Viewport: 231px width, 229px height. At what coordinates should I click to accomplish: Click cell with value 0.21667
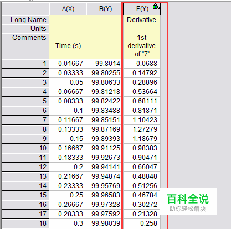[x=68, y=176]
